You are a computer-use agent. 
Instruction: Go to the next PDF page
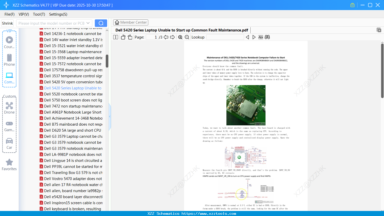point(172,37)
